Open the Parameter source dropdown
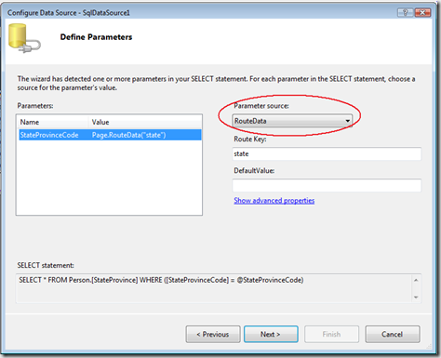The width and height of the screenshot is (441, 358). tap(292, 121)
